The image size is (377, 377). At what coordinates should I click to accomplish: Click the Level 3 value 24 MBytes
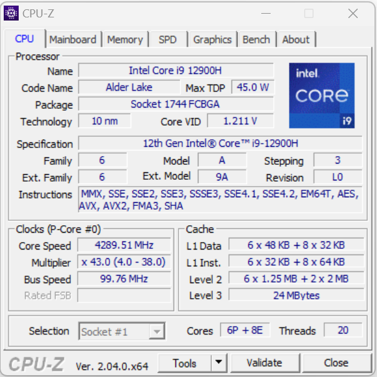pos(296,295)
